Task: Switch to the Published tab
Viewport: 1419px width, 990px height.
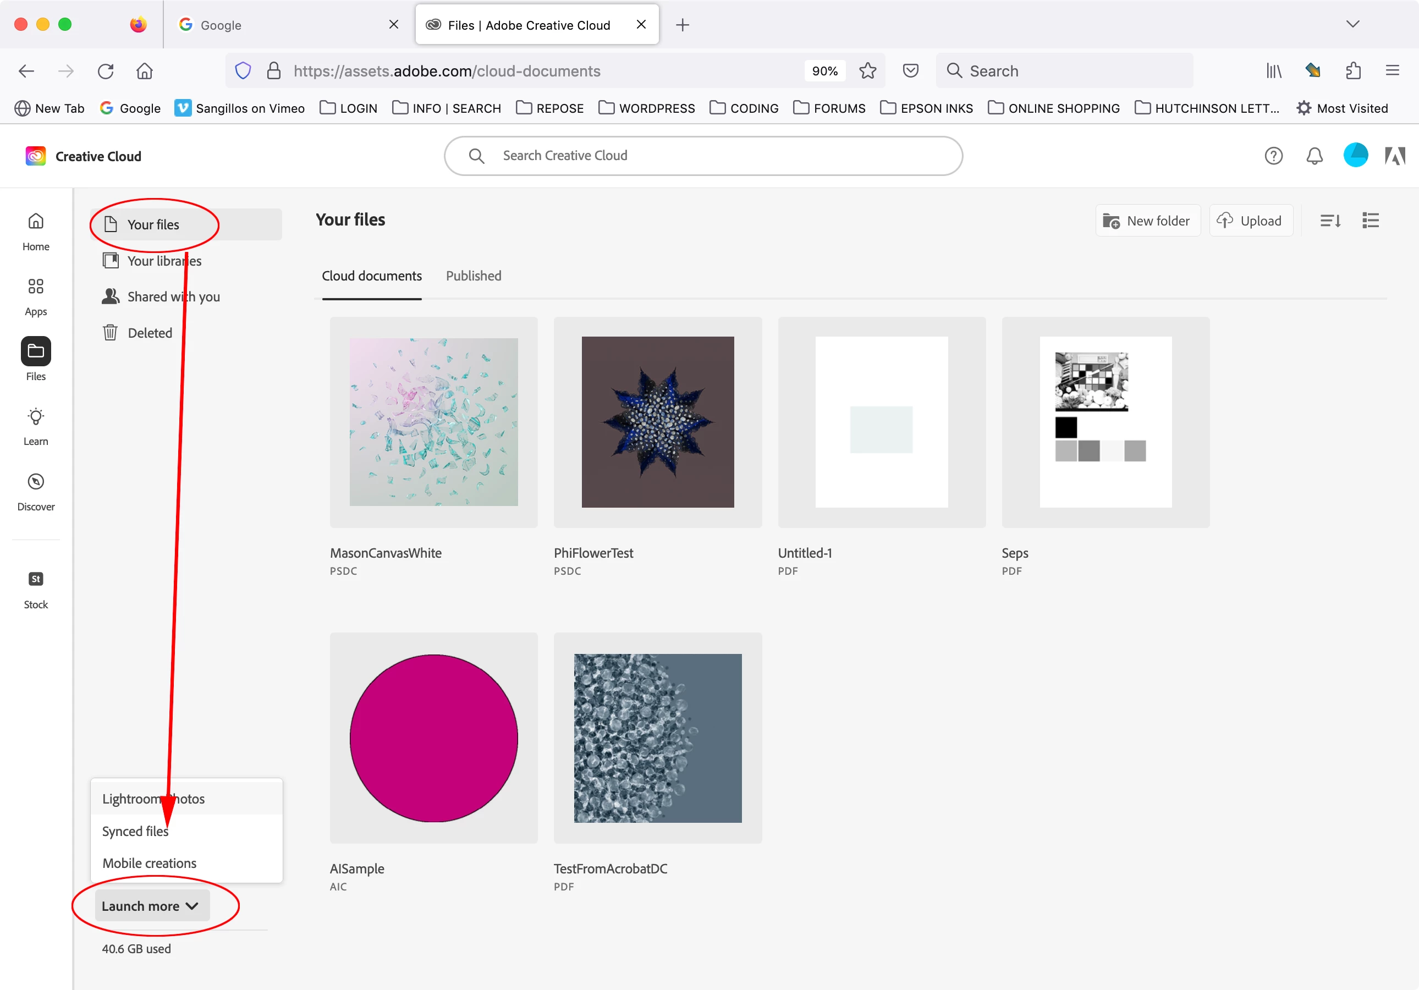Action: click(474, 276)
